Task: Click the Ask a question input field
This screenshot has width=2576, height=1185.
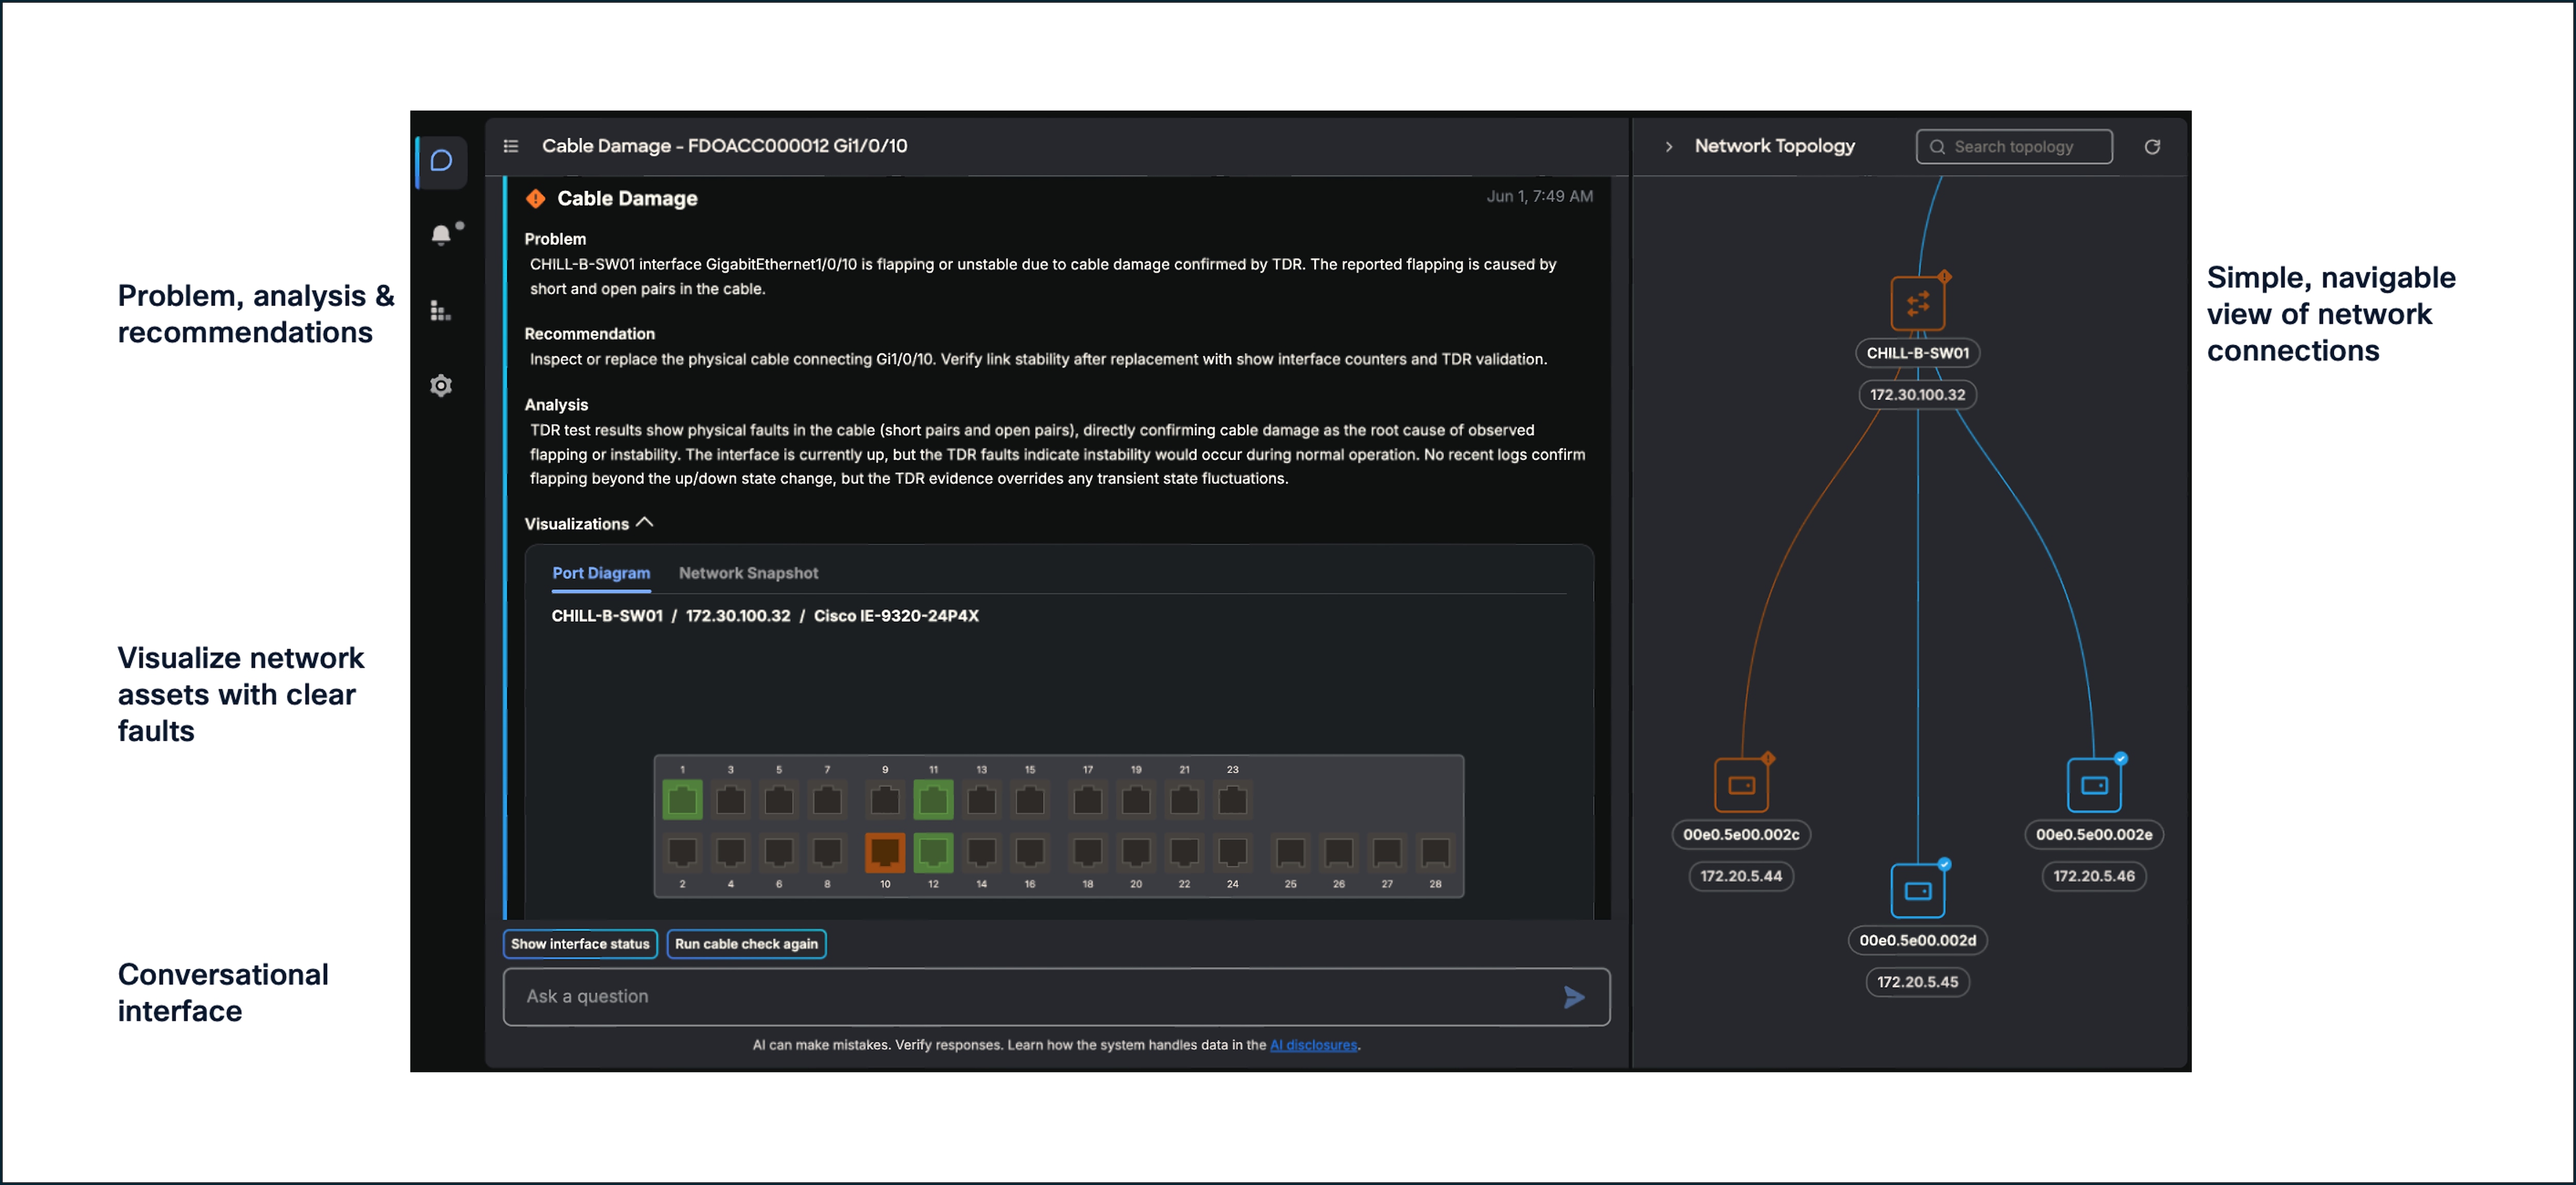Action: [1056, 996]
